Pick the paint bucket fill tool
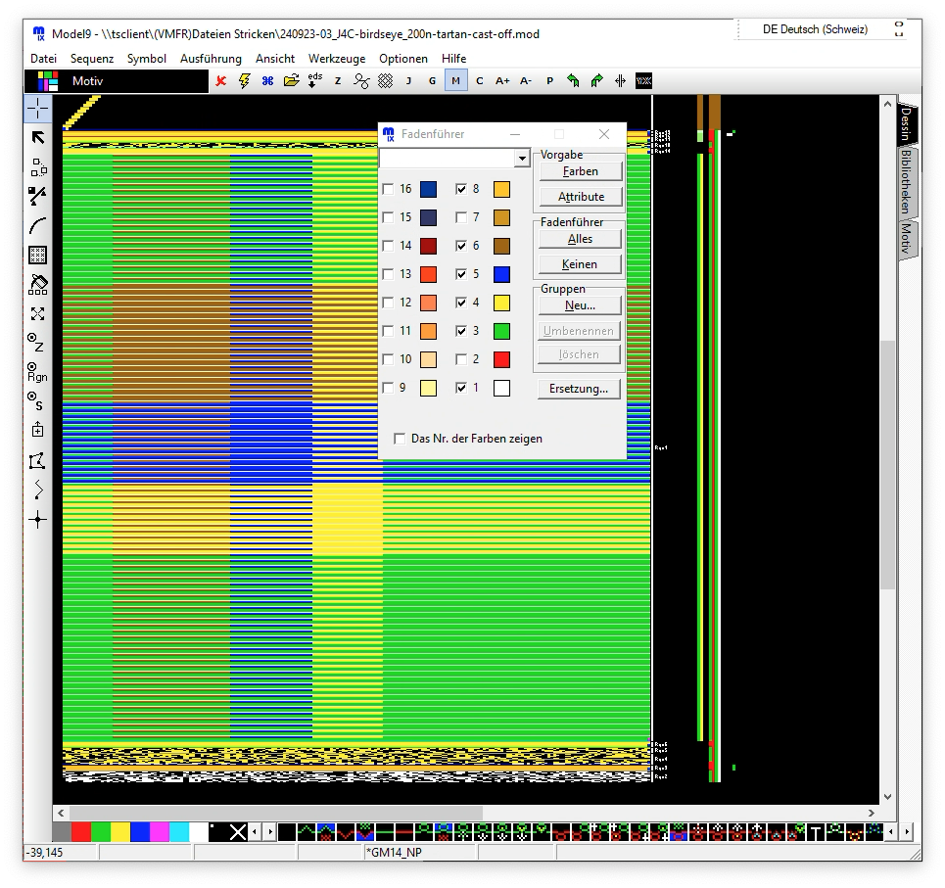Image resolution: width=945 pixels, height=888 pixels. point(38,285)
